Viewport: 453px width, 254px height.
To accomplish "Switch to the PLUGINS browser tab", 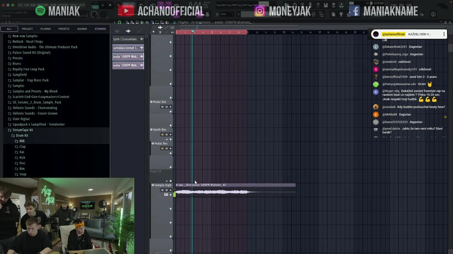I will (x=45, y=29).
